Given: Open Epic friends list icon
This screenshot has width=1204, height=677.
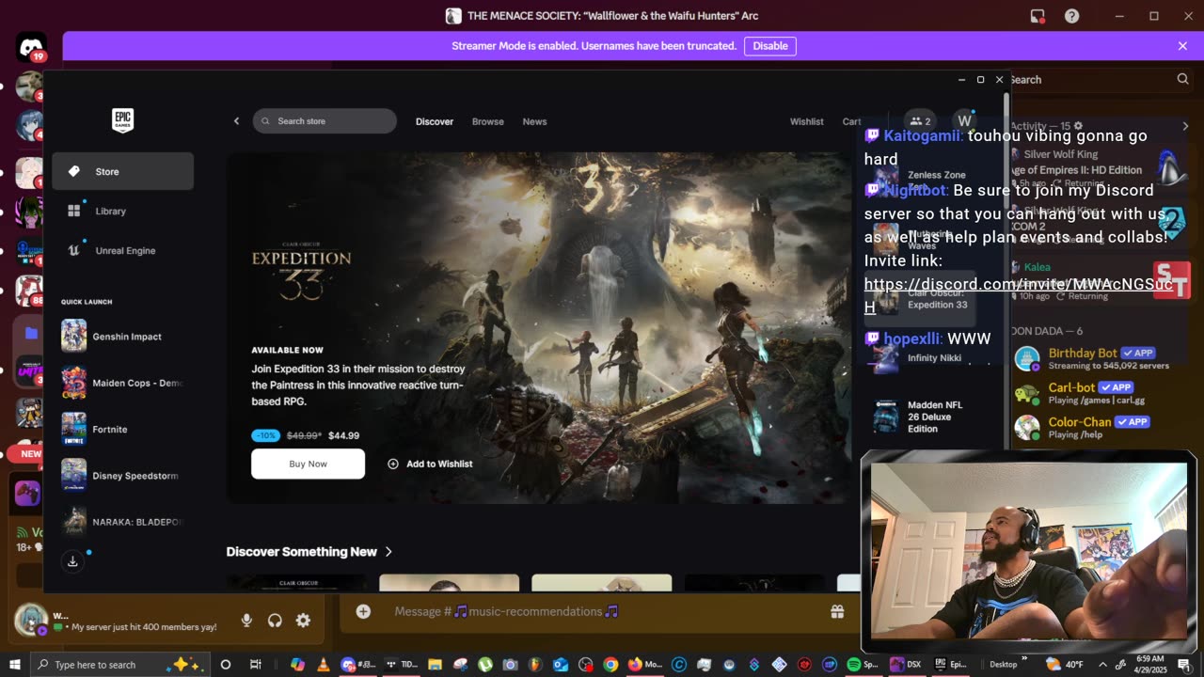Looking at the screenshot, I should coord(920,121).
